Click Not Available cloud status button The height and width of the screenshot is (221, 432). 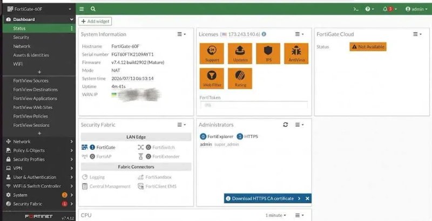[368, 47]
